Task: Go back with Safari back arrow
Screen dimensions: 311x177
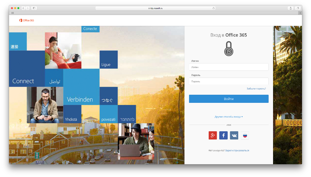Action: point(23,8)
